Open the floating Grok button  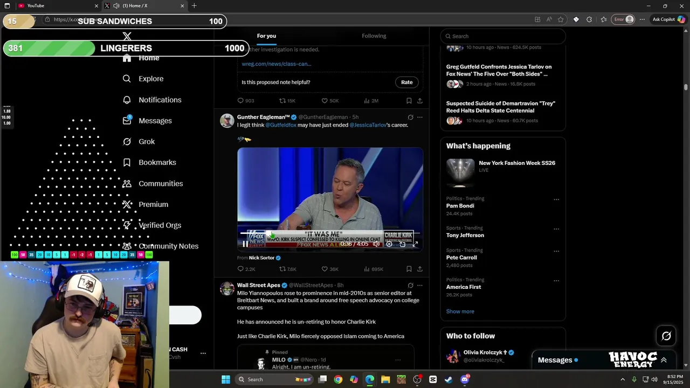click(x=666, y=336)
